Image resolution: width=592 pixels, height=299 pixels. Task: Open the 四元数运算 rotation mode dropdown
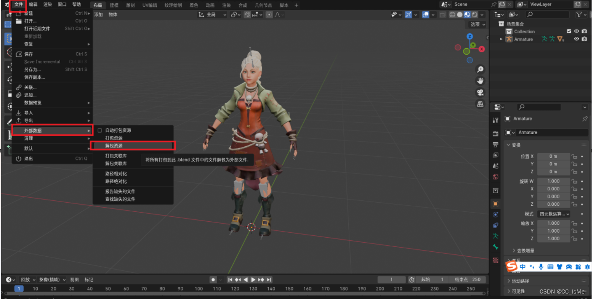[x=554, y=214]
